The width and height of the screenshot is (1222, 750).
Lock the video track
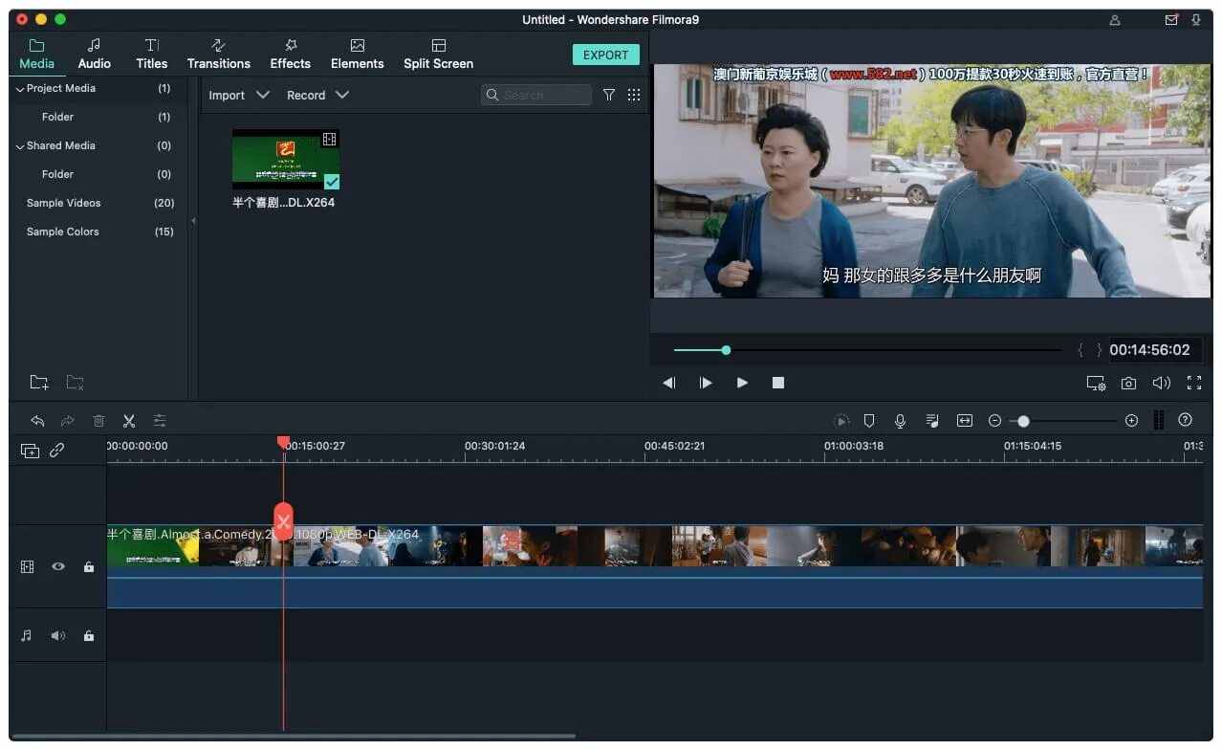(x=89, y=566)
